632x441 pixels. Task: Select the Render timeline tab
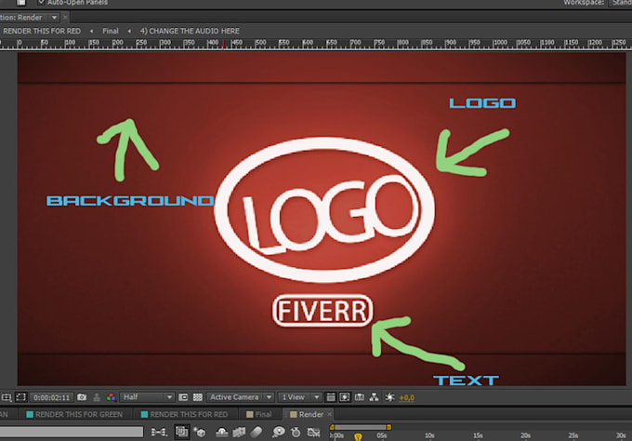click(307, 414)
